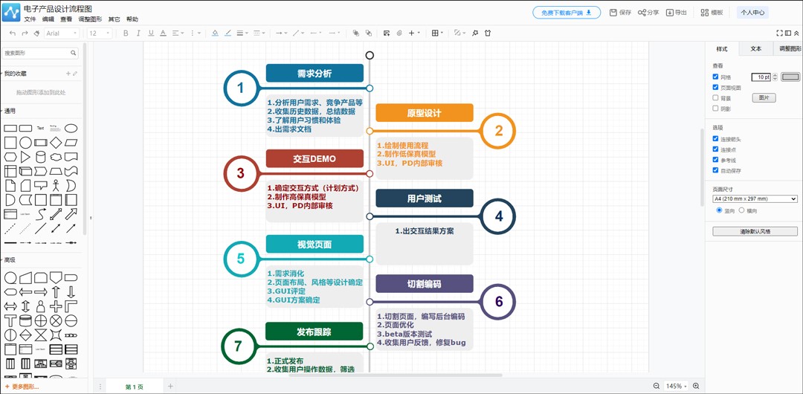Open the Arial font dropdown
The width and height of the screenshot is (803, 394).
coord(62,33)
